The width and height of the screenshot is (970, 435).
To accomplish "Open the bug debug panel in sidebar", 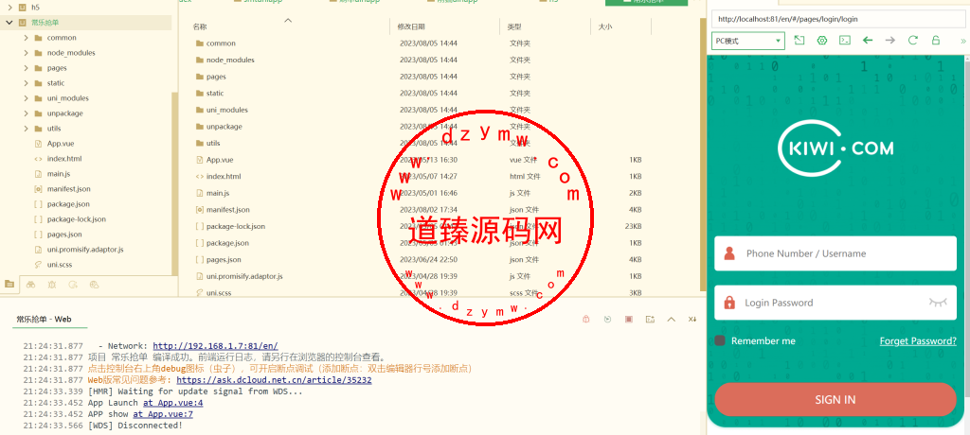I will pos(52,285).
